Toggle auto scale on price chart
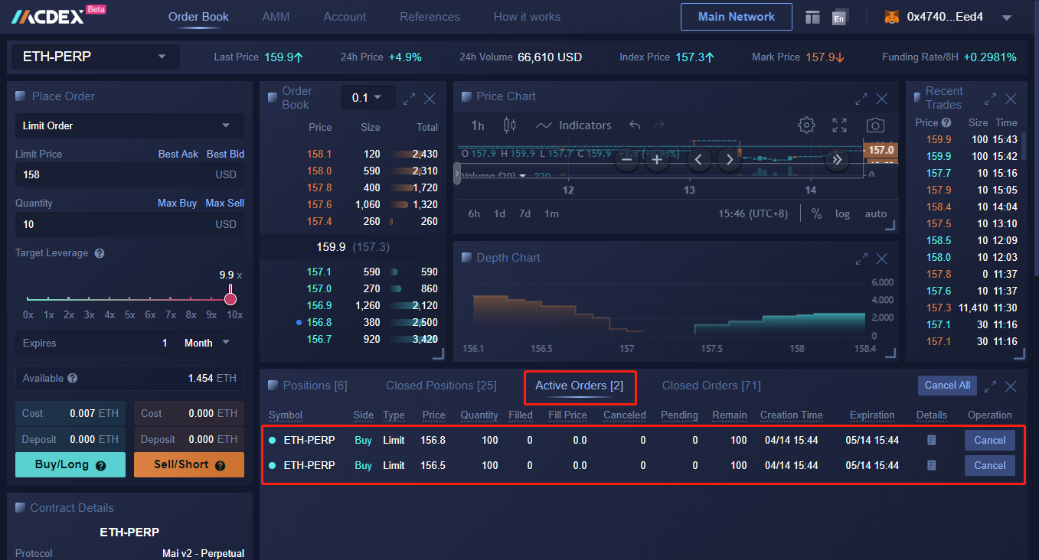This screenshot has width=1039, height=560. [876, 213]
